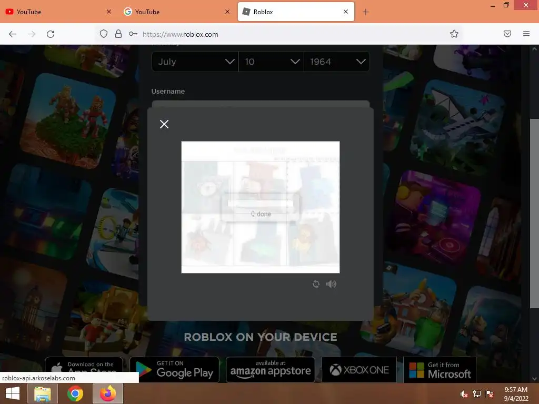Restore down the Firefox window
539x404 pixels.
pyautogui.click(x=506, y=5)
